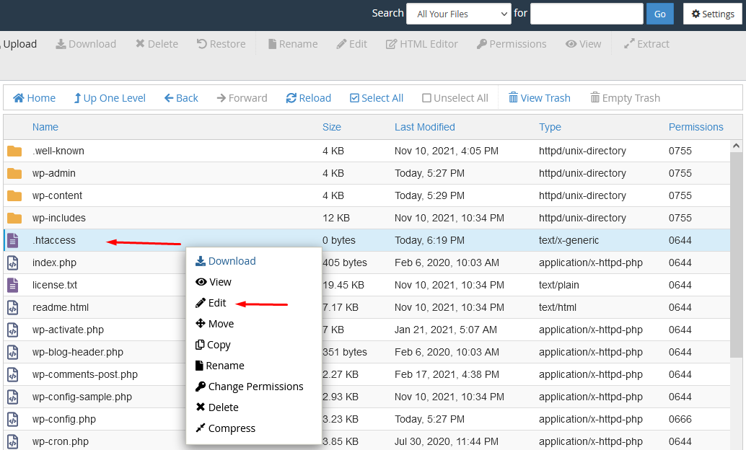The image size is (746, 450).
Task: Click the 0666 permissions value for wp-config.php
Action: coord(680,419)
